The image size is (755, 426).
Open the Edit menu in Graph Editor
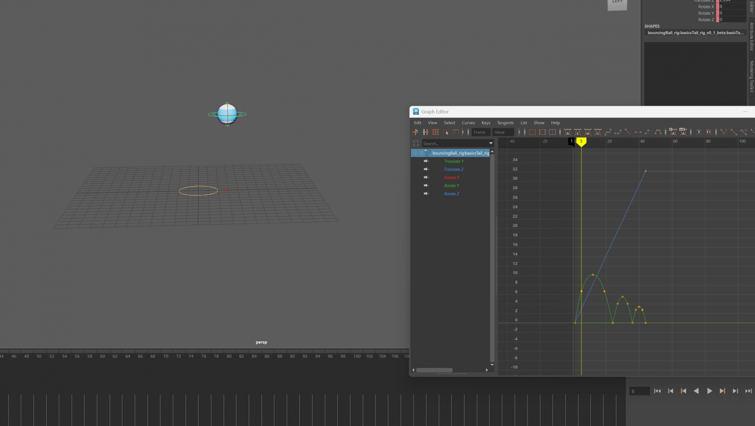coord(417,123)
